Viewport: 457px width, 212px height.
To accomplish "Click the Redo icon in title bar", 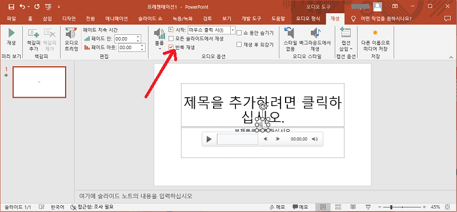I will 37,6.
